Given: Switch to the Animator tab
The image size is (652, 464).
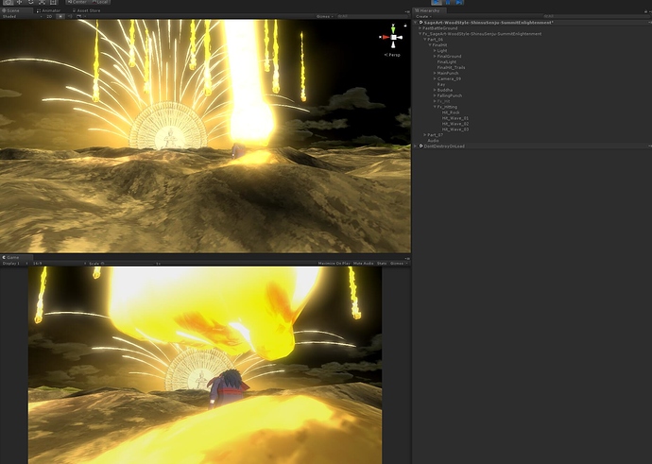Looking at the screenshot, I should click(49, 10).
